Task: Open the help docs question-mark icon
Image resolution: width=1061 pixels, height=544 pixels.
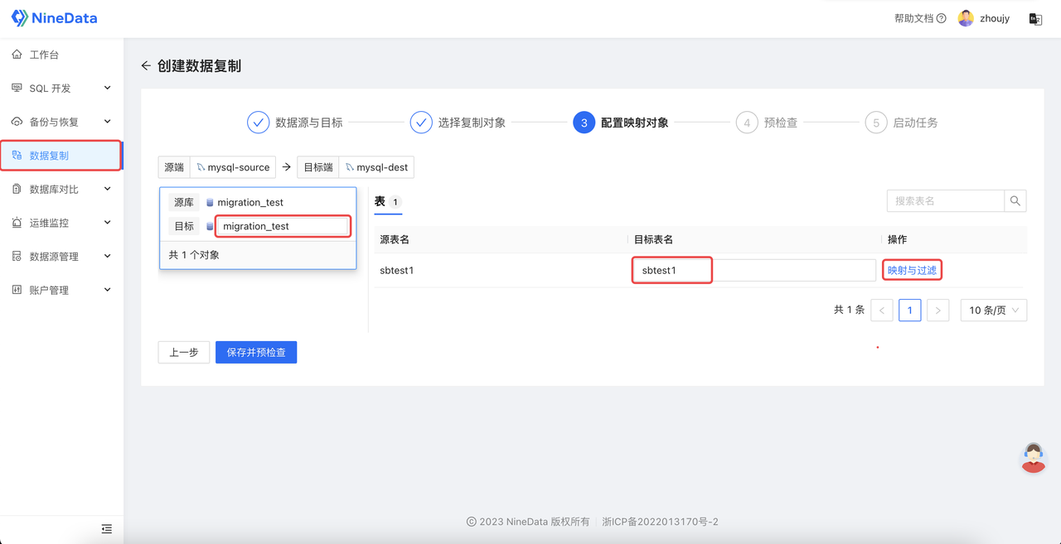Action: pyautogui.click(x=941, y=18)
